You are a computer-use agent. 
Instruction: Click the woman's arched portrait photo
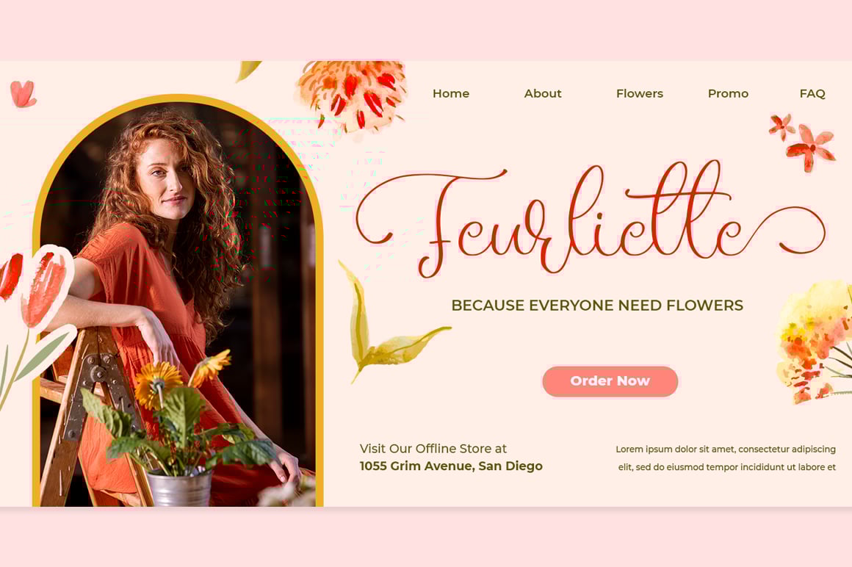coord(178,301)
